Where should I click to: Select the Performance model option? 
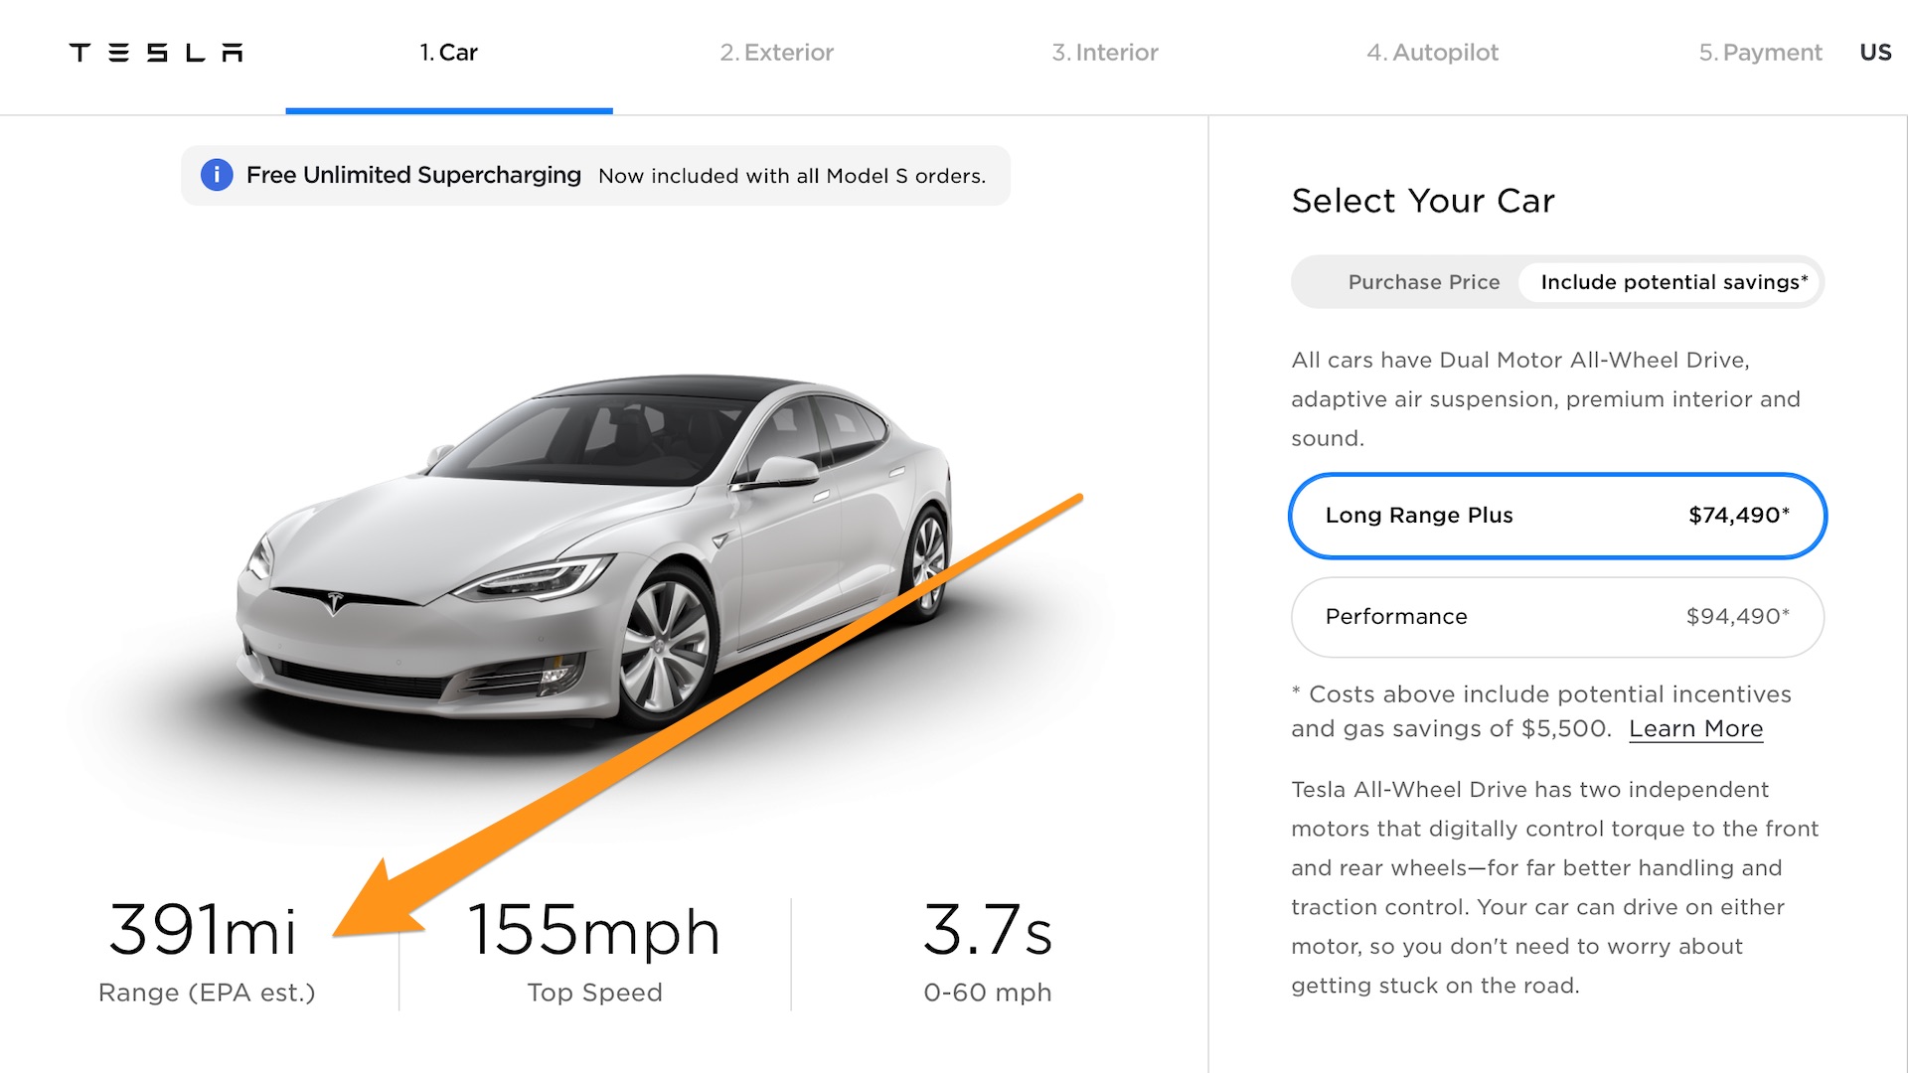[1557, 617]
